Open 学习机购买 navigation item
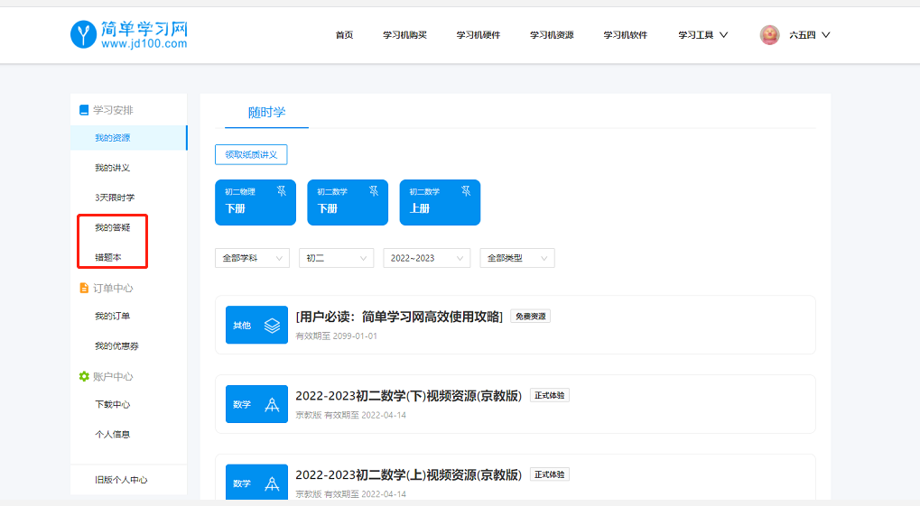This screenshot has height=506, width=920. 404,35
